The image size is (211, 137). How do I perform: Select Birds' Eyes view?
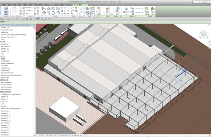click(5, 78)
